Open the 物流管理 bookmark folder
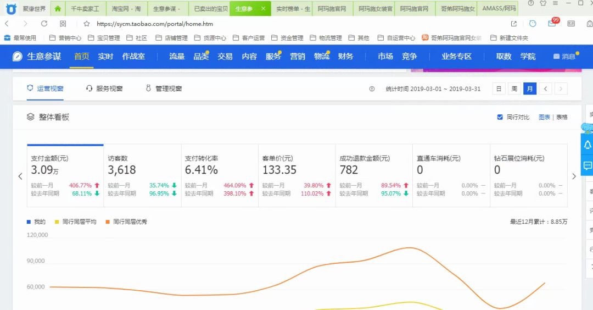 tap(326, 38)
